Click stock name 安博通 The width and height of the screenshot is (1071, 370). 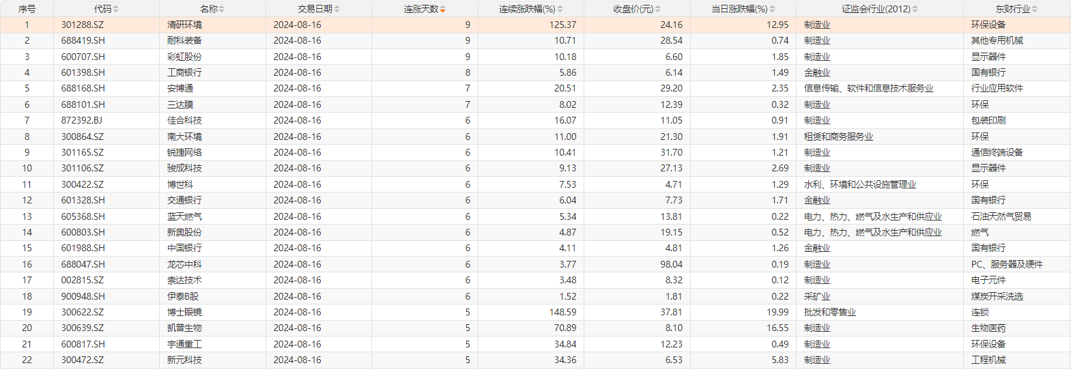(x=180, y=88)
